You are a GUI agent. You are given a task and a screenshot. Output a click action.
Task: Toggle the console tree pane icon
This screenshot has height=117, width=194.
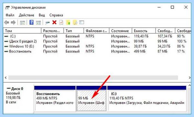(22, 23)
